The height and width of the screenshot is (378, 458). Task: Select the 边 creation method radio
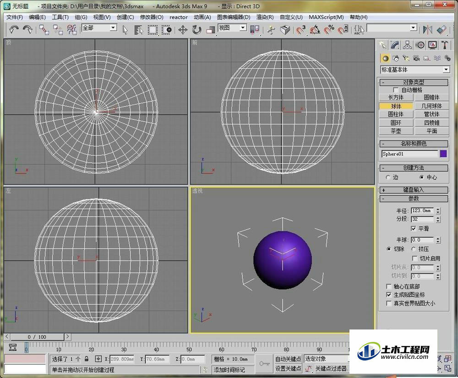[x=388, y=177]
